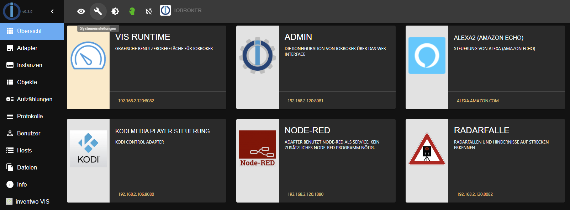
Task: Click the KODI logo image
Action: (88, 149)
